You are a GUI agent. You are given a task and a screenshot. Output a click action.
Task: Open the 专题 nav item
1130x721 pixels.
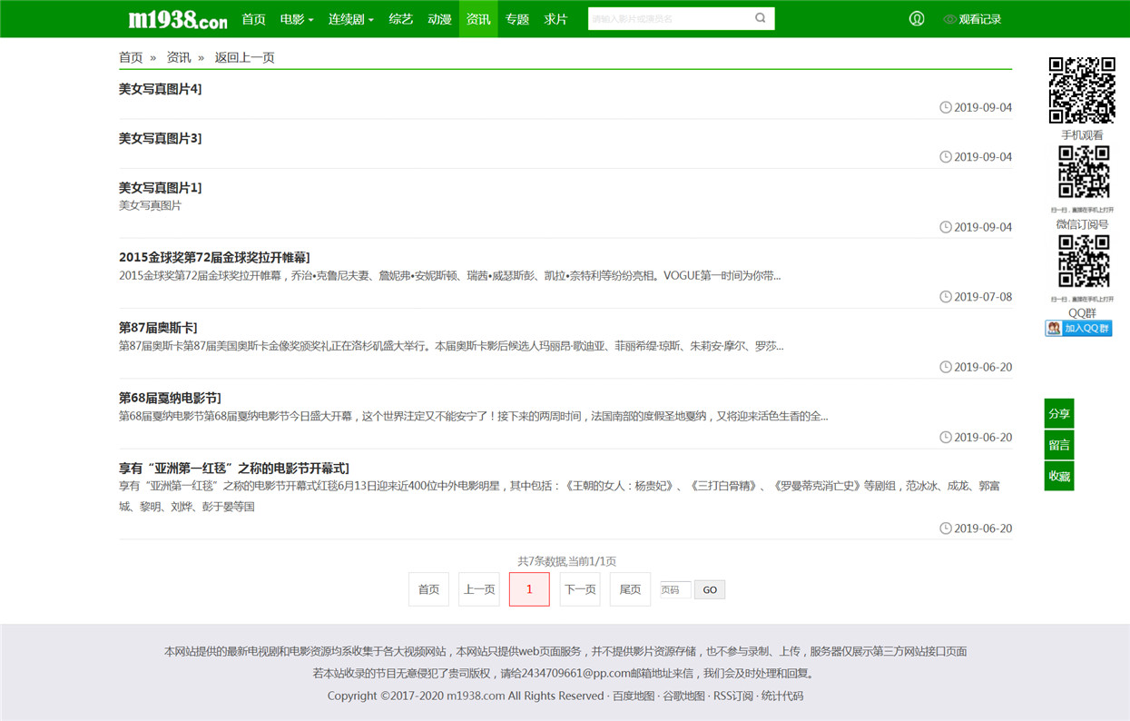tap(517, 19)
